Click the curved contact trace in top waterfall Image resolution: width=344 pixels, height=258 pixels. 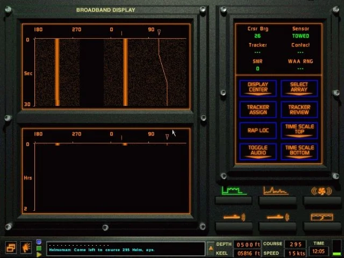[162, 70]
